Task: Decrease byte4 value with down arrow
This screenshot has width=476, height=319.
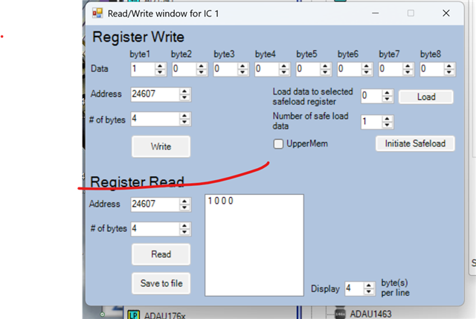Action: 284,72
